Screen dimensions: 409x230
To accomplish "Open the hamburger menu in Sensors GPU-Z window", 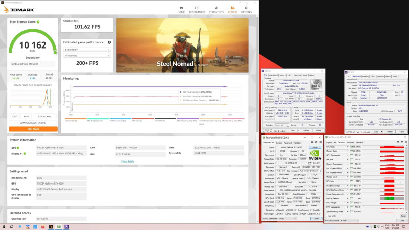I will pyautogui.click(x=406, y=142).
